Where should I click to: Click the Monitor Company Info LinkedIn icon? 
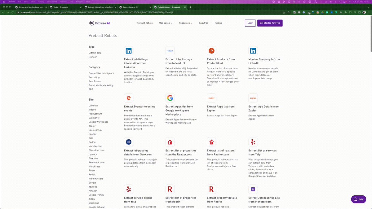coord(253,51)
